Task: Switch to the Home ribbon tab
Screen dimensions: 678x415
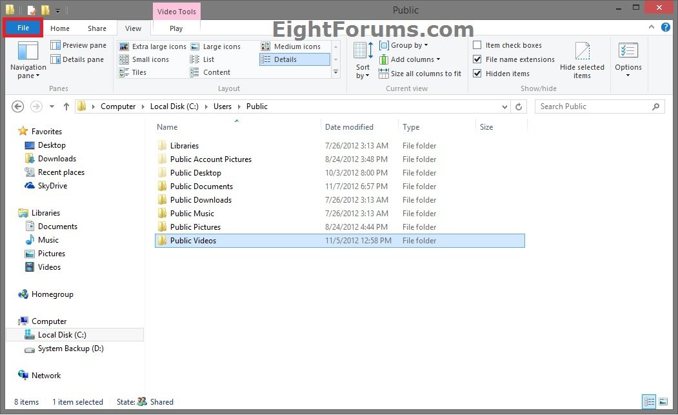Action: pyautogui.click(x=60, y=28)
